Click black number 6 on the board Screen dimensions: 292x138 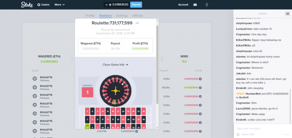(92, 111)
